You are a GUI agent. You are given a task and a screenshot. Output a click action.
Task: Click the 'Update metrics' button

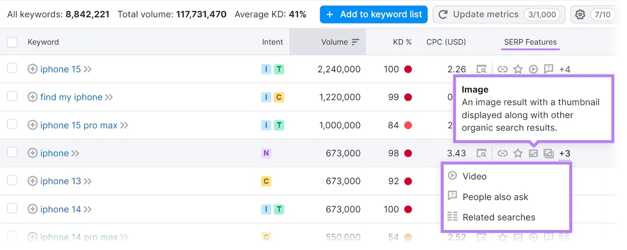pyautogui.click(x=499, y=15)
